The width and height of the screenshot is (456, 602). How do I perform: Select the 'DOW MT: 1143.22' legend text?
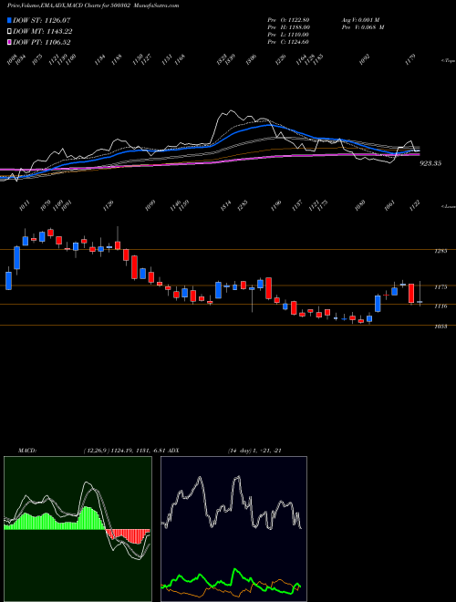tap(42, 32)
